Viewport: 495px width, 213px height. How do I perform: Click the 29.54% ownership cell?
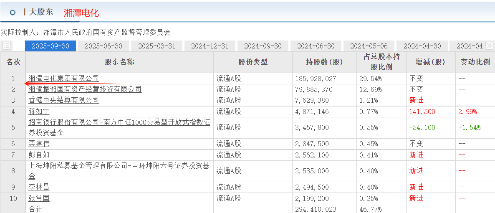click(370, 79)
